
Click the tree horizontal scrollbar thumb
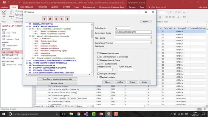50,75
